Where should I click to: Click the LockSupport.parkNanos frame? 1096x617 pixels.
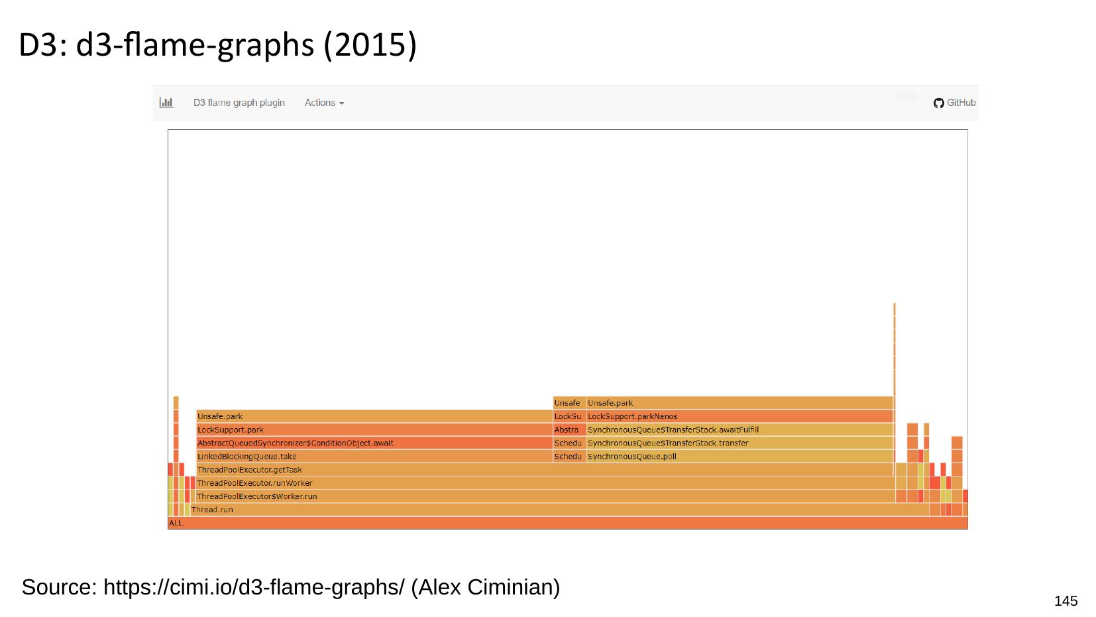click(x=740, y=417)
